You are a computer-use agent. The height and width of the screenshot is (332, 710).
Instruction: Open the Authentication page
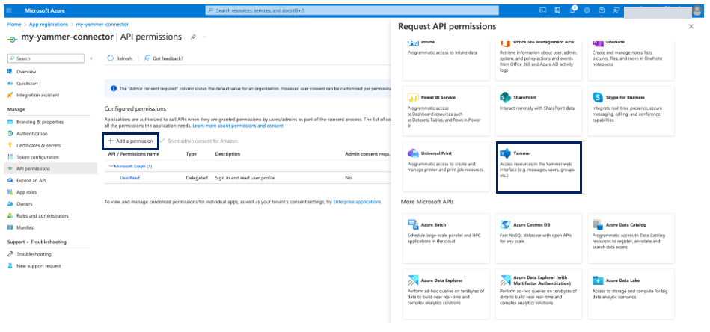(31, 133)
